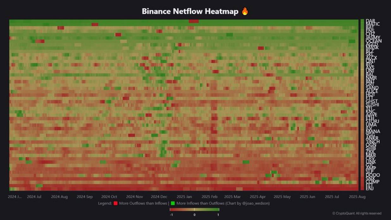Click the LINK token label
Image resolution: width=391 pixels, height=220 pixels.
(x=371, y=162)
